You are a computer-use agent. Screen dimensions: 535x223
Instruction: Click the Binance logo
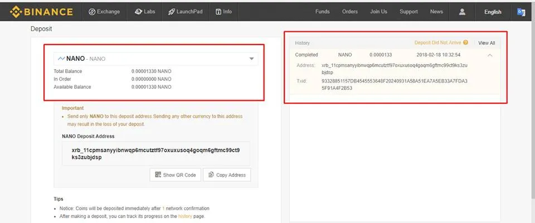click(x=41, y=12)
